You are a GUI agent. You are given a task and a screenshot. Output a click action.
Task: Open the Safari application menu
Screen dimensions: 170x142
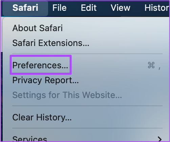click(25, 8)
